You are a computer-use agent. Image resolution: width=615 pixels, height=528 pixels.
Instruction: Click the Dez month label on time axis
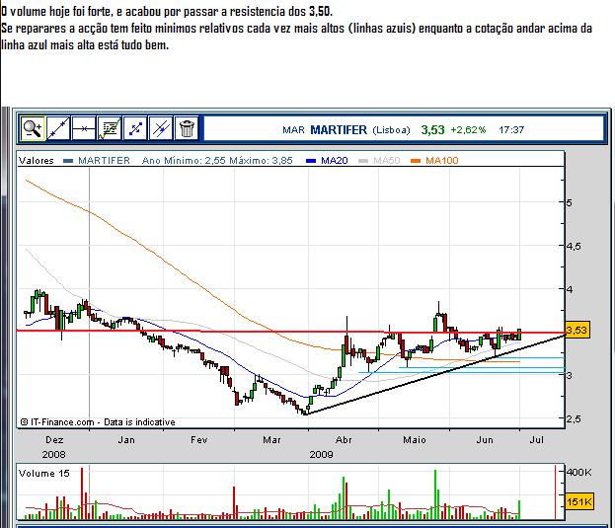[x=54, y=440]
